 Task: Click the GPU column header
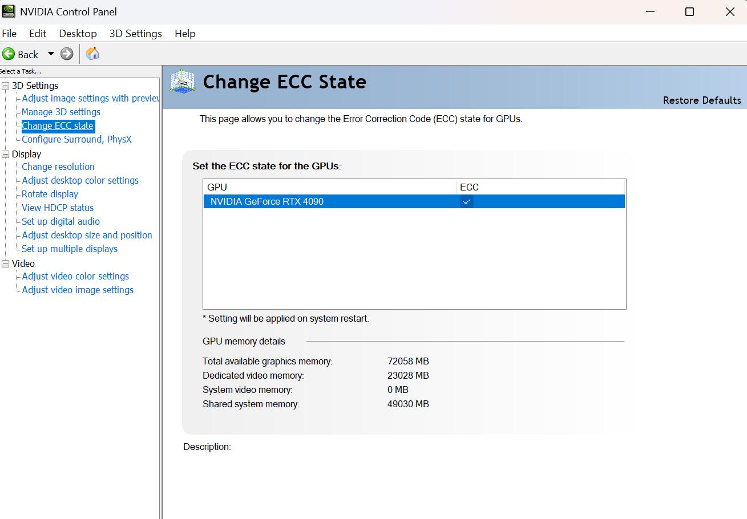point(330,187)
